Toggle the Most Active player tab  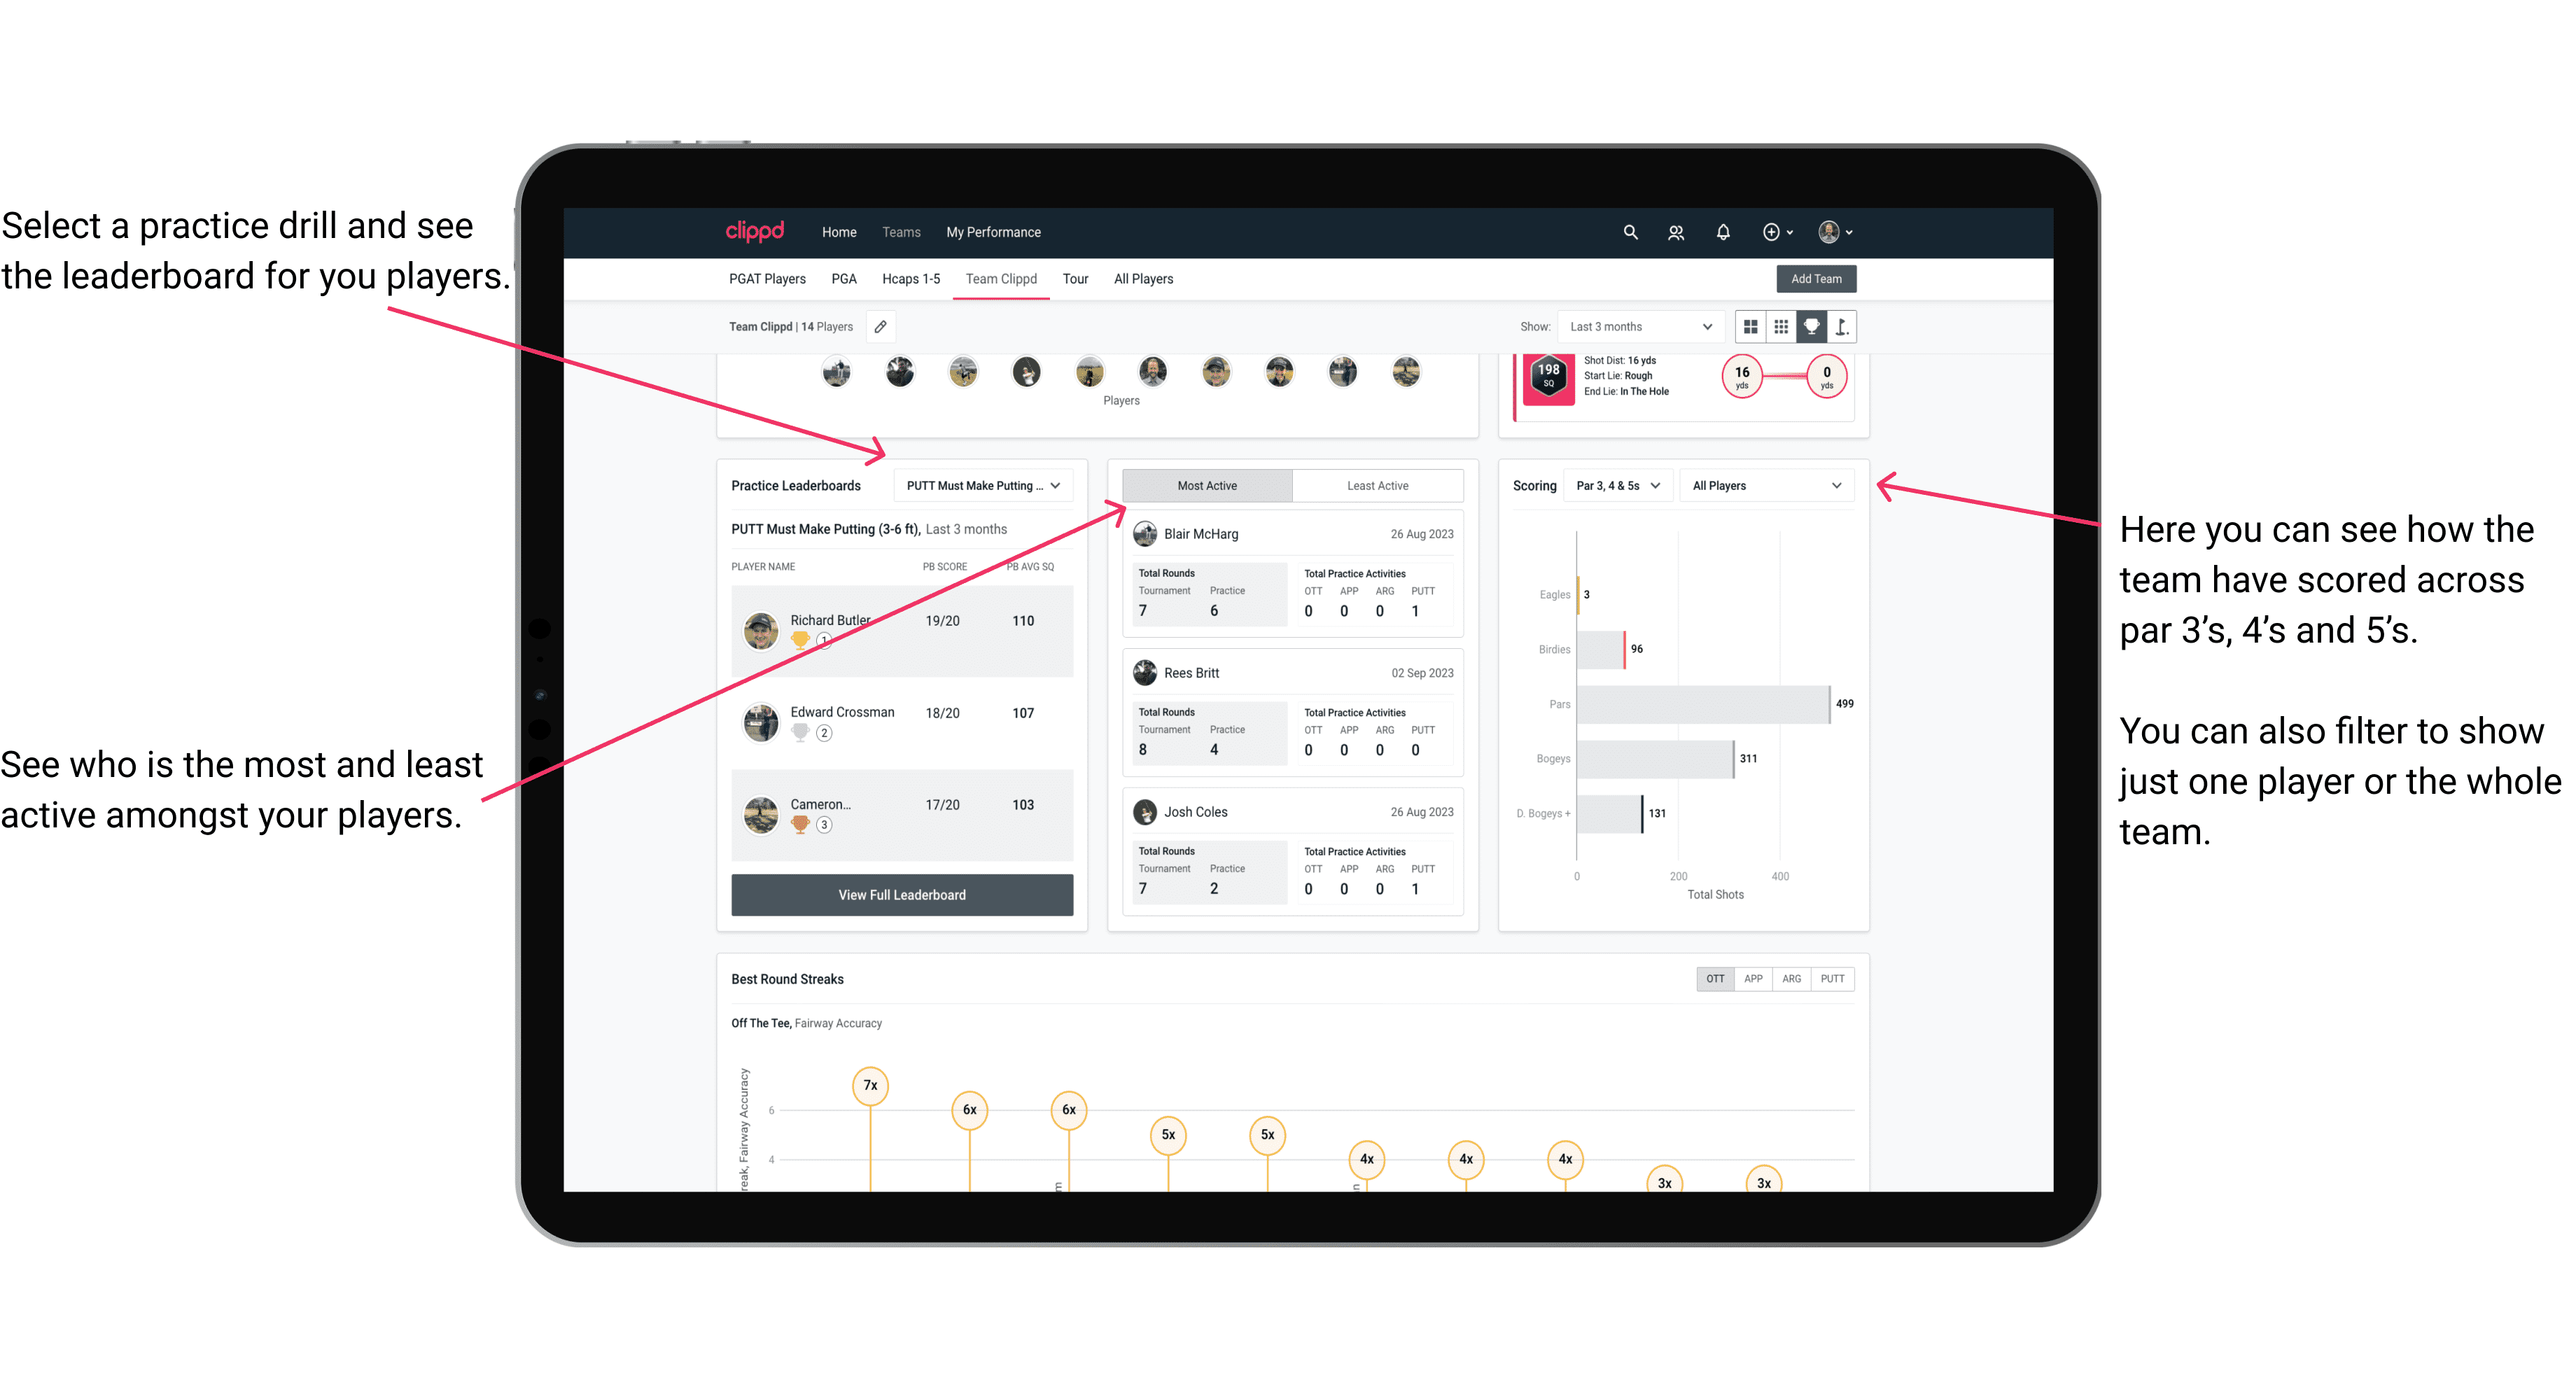(1206, 485)
